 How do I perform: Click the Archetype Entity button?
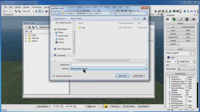188,27
